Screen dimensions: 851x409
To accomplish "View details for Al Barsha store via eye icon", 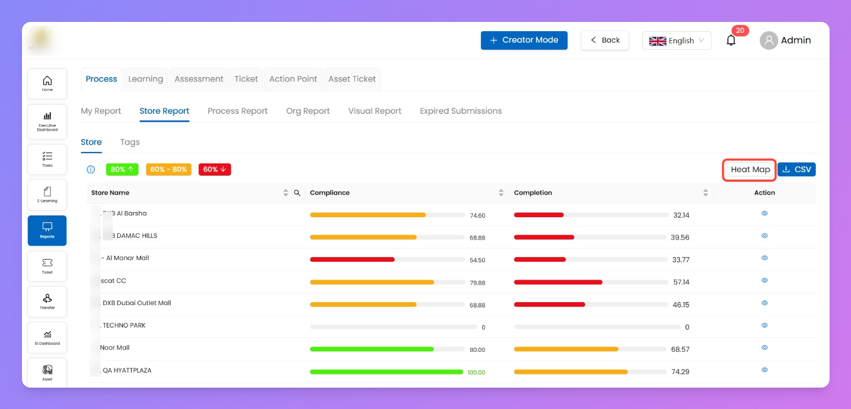I will [764, 214].
